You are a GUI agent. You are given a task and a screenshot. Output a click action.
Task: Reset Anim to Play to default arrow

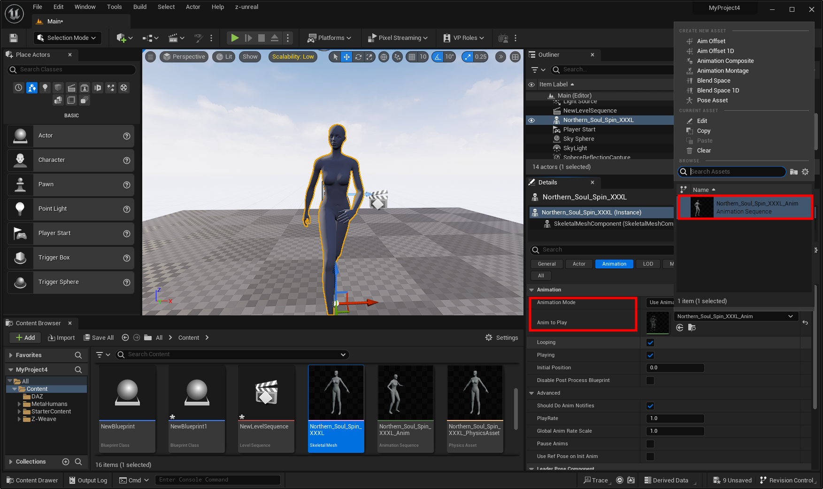click(805, 322)
